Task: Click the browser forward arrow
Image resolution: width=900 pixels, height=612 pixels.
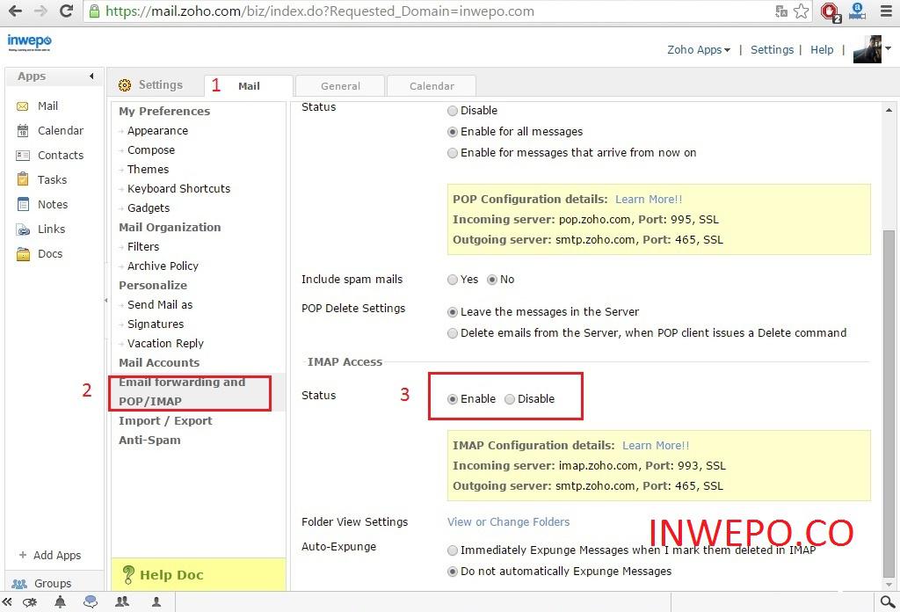Action: (40, 11)
